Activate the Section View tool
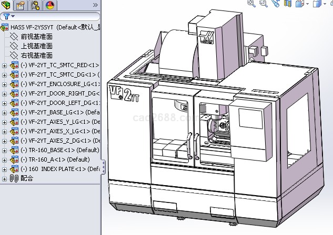This screenshot has height=235, width=333. (x=288, y=3)
